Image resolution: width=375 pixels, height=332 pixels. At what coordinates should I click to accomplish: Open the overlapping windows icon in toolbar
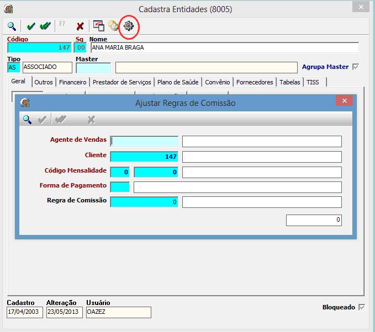click(x=98, y=26)
